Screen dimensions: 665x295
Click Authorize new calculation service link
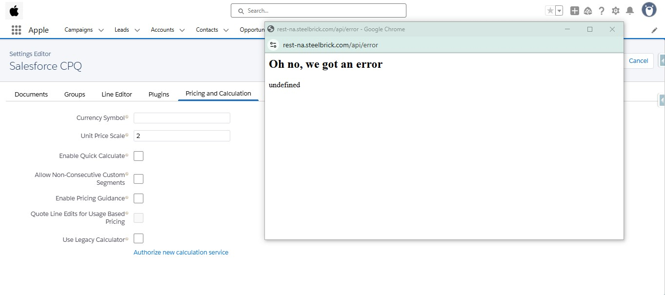click(x=181, y=252)
